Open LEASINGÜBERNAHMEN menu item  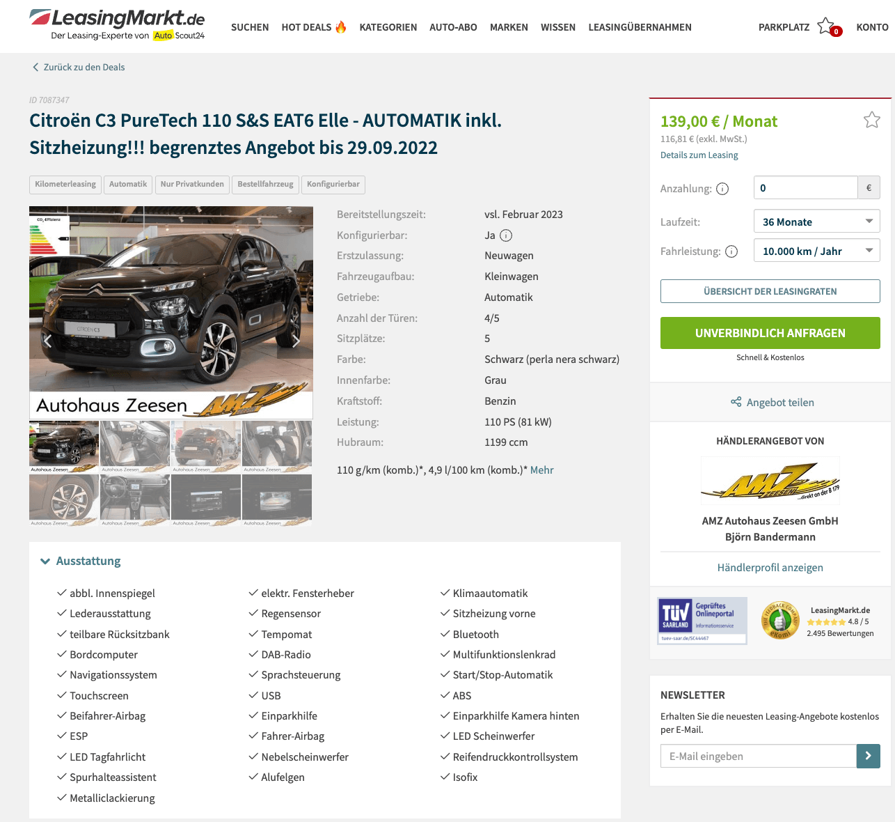pos(640,27)
